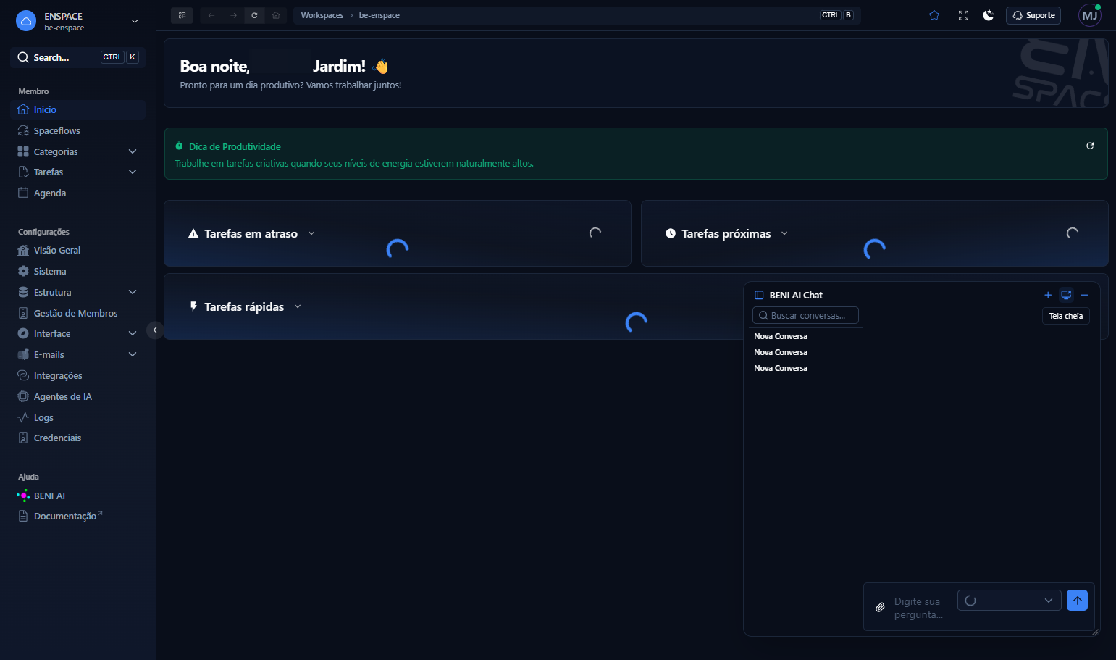This screenshot has height=660, width=1116.
Task: Open the Tarefas próximas dropdown
Action: tap(784, 233)
